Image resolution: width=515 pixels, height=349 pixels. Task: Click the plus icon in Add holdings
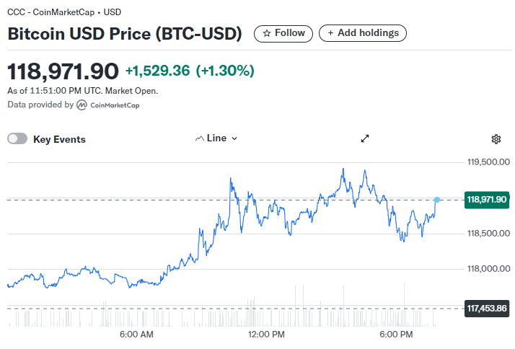click(330, 33)
